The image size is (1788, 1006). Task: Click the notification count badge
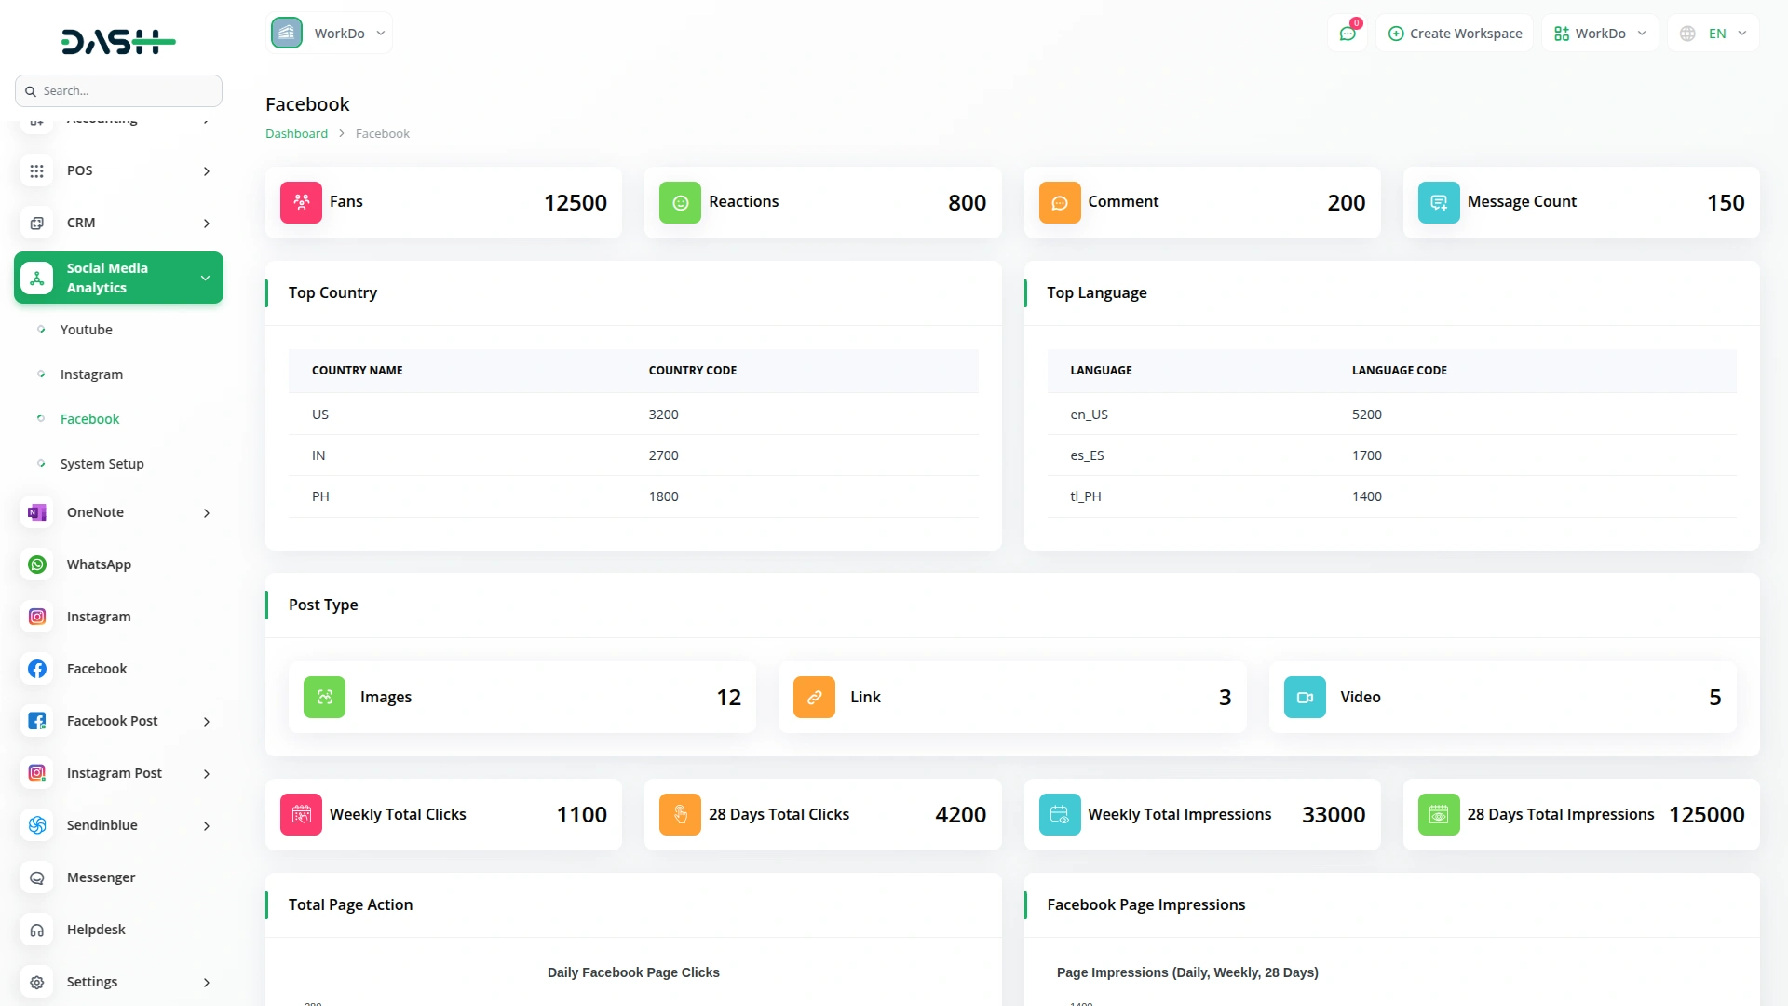click(x=1357, y=21)
